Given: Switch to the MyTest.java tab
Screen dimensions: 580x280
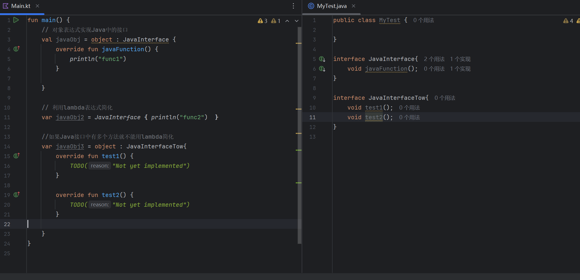Looking at the screenshot, I should click(332, 6).
